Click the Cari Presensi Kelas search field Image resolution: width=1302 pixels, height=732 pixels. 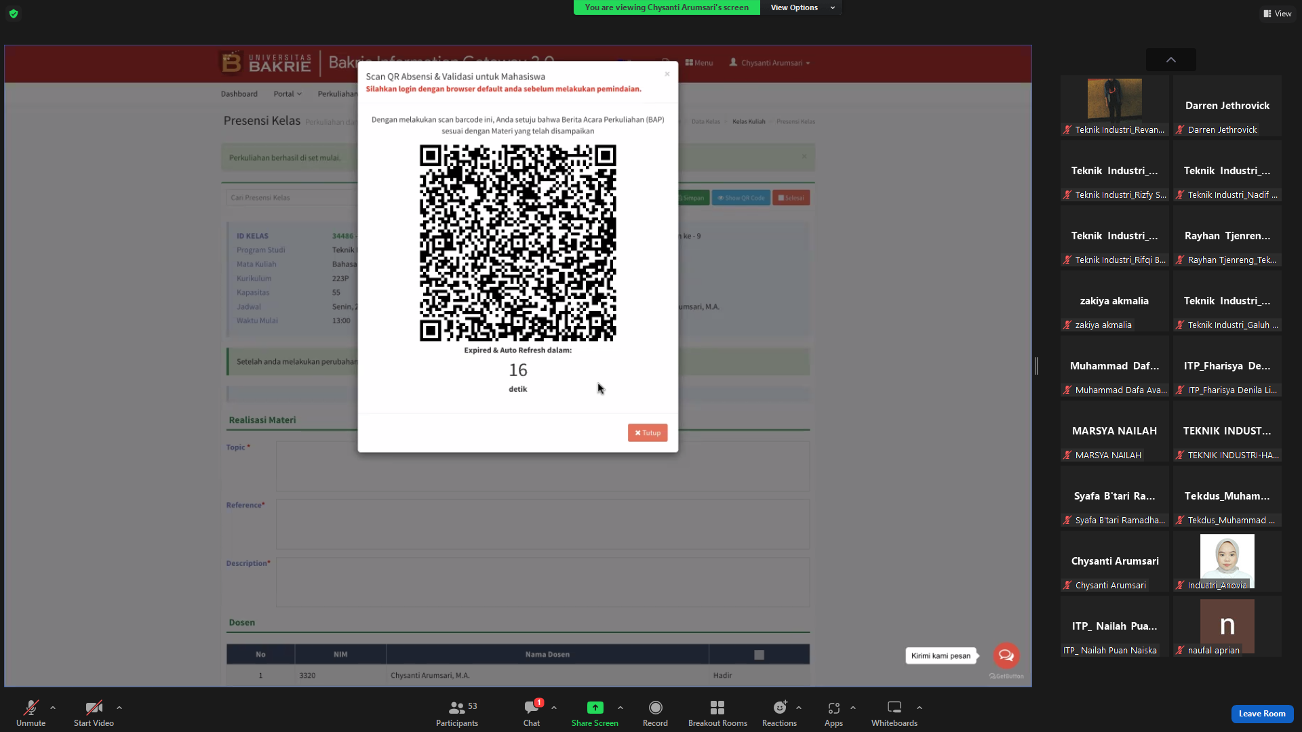click(292, 198)
